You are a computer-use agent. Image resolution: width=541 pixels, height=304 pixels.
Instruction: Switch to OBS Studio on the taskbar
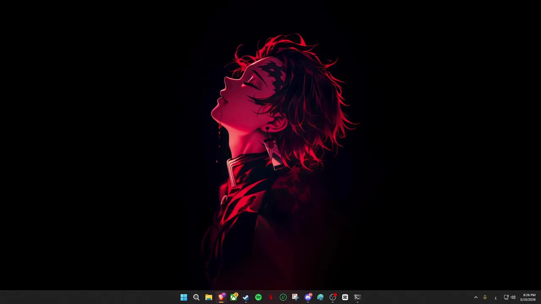click(333, 297)
